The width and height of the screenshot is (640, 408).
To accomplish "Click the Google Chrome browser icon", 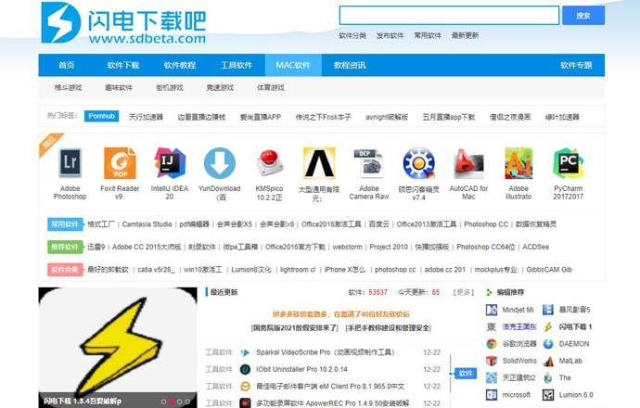I will point(492,344).
